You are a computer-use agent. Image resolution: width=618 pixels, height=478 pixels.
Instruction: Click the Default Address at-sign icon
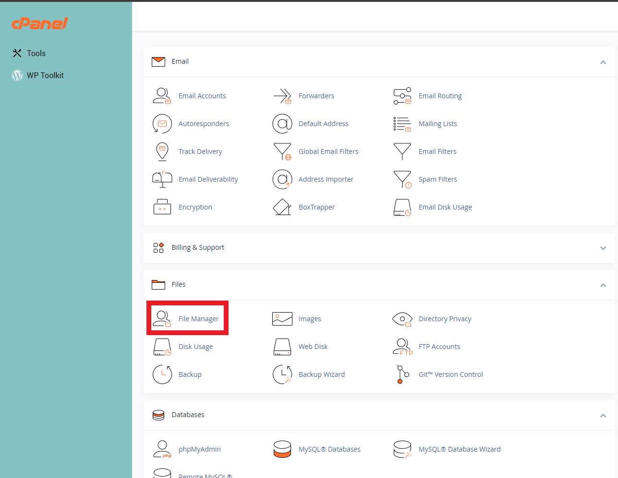point(282,124)
